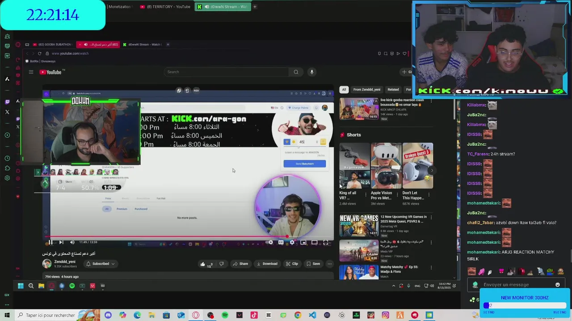
Task: Enable theater mode in player
Action: coord(315,242)
